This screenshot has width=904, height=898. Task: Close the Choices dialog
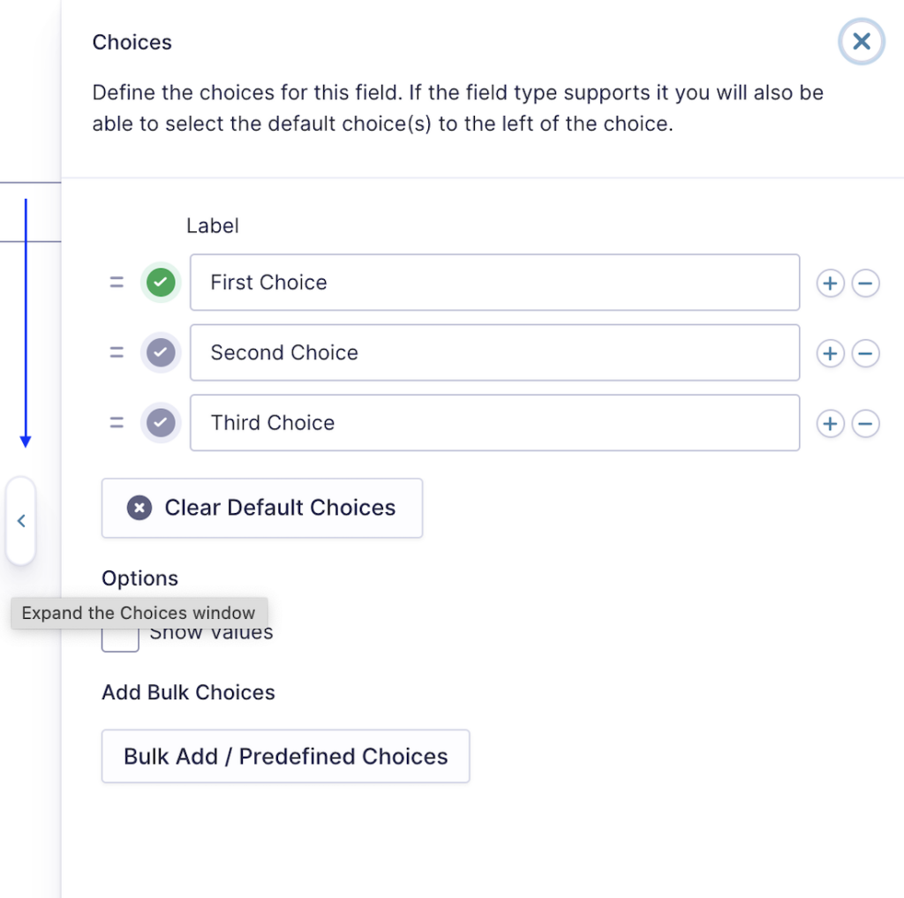[x=861, y=42]
